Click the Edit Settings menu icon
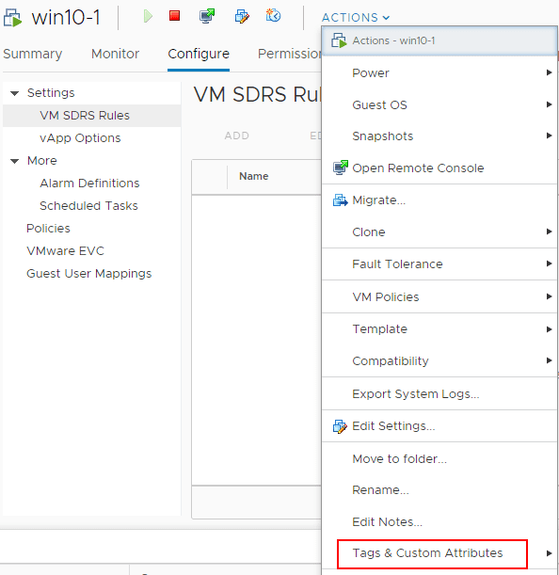The image size is (559, 575). pos(340,426)
